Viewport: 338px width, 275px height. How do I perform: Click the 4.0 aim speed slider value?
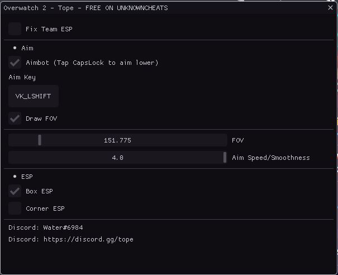117,158
